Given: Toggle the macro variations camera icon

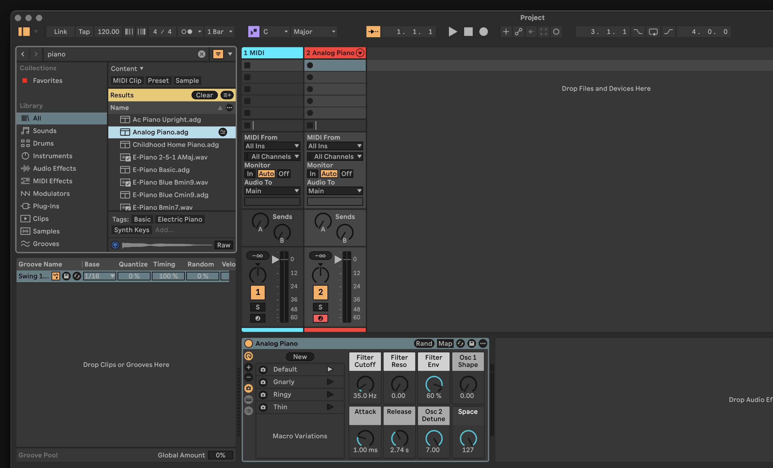Looking at the screenshot, I should point(249,388).
